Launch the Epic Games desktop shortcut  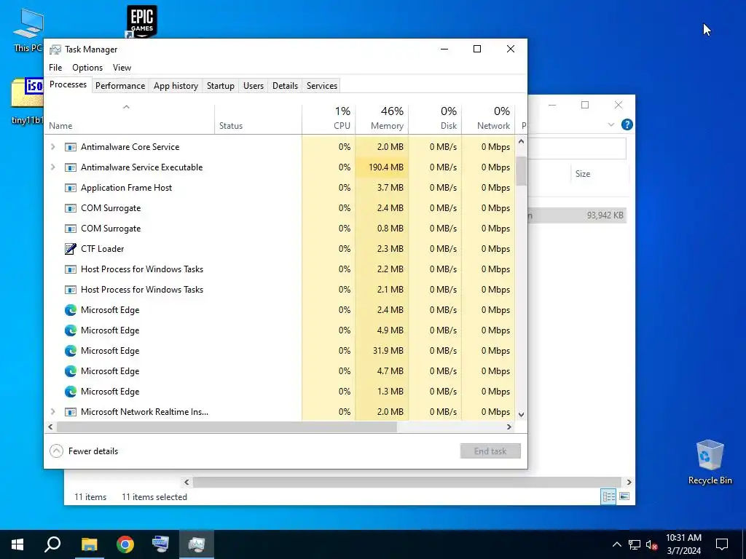[x=142, y=22]
